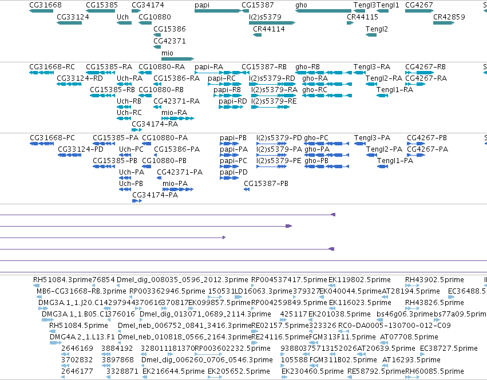Image resolution: width=487 pixels, height=380 pixels.
Task: Click protein l(2)s5379-PE
Action: (x=271, y=167)
